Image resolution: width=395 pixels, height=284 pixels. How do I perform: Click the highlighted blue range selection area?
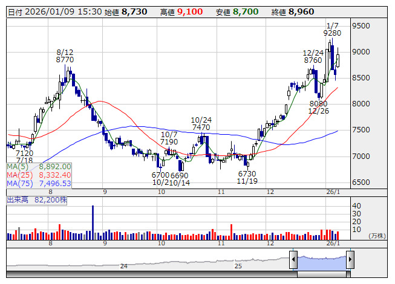(321, 260)
